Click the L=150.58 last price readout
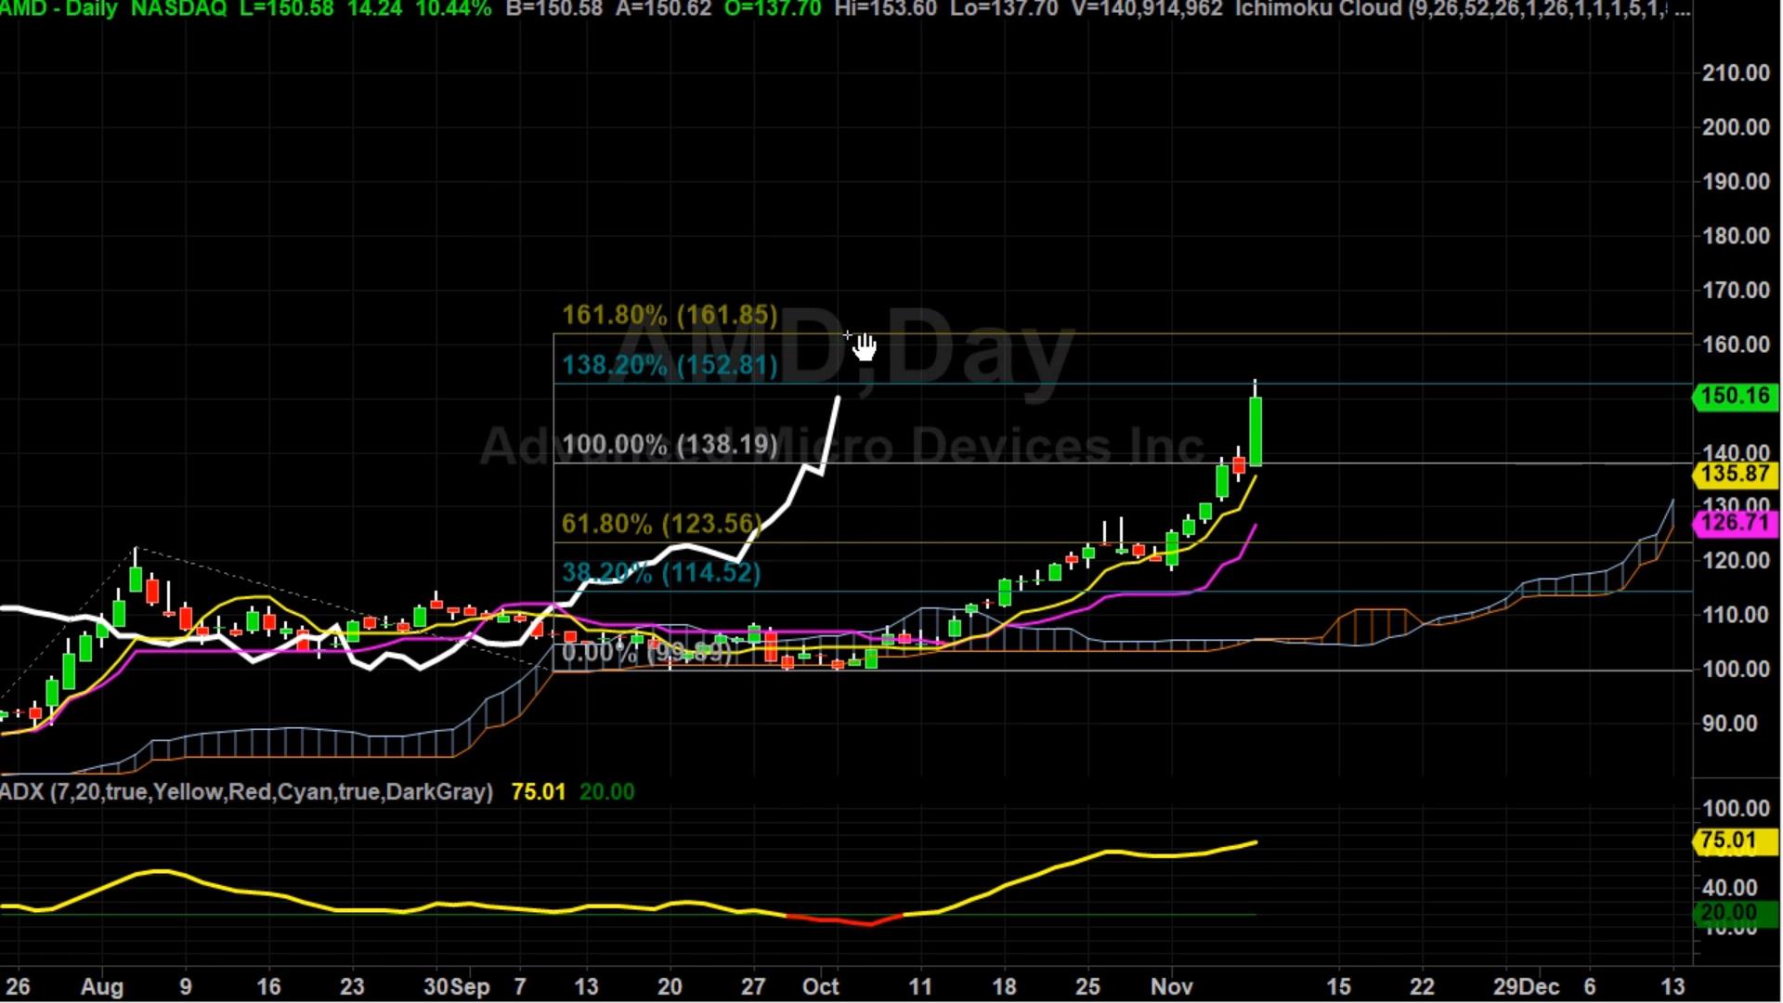 point(286,9)
